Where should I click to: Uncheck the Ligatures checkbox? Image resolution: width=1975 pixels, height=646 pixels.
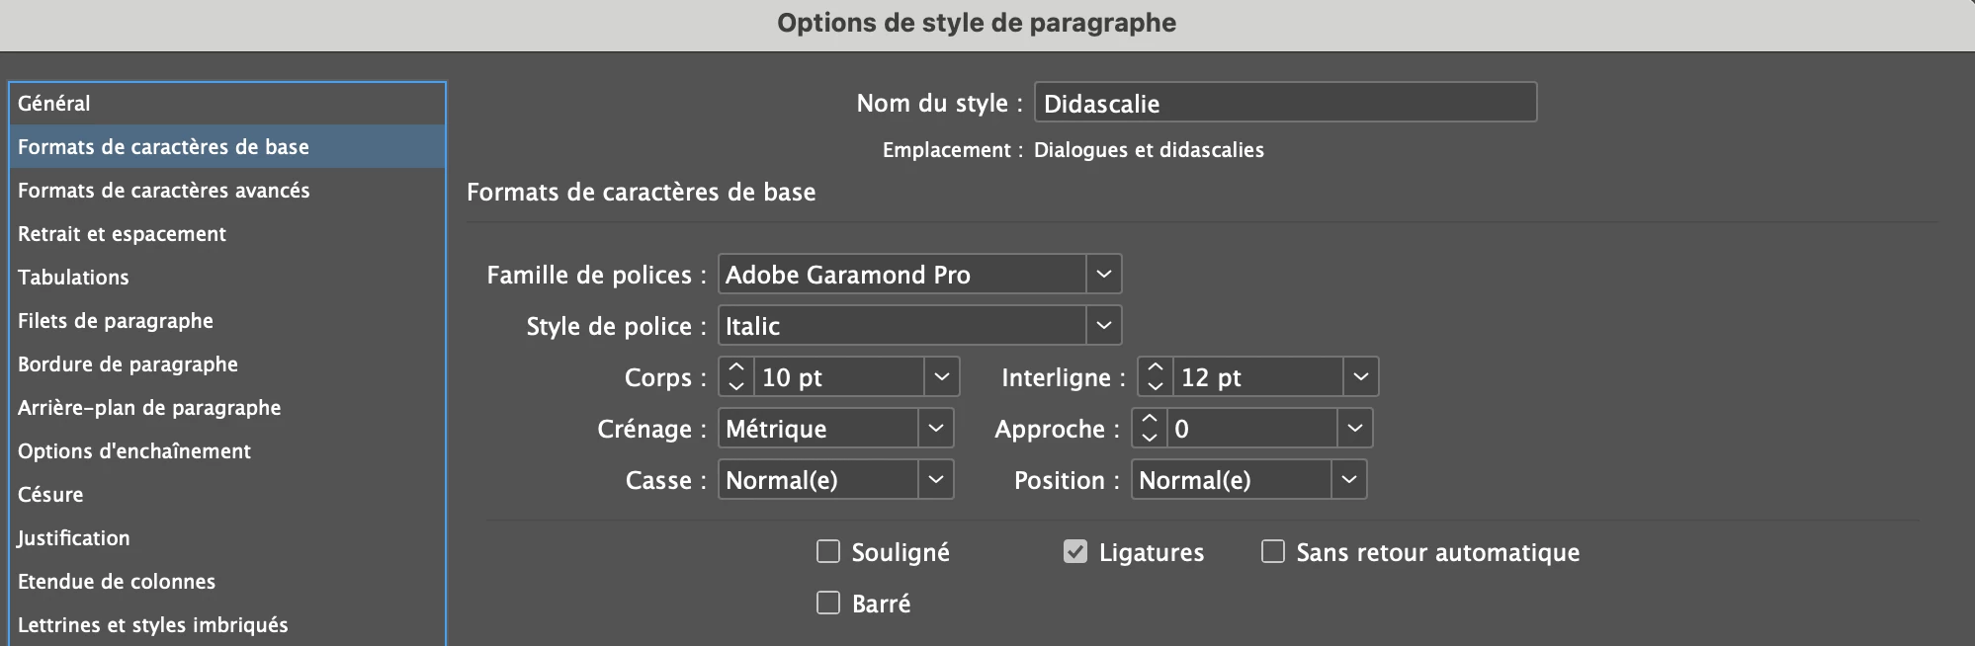click(x=1075, y=551)
